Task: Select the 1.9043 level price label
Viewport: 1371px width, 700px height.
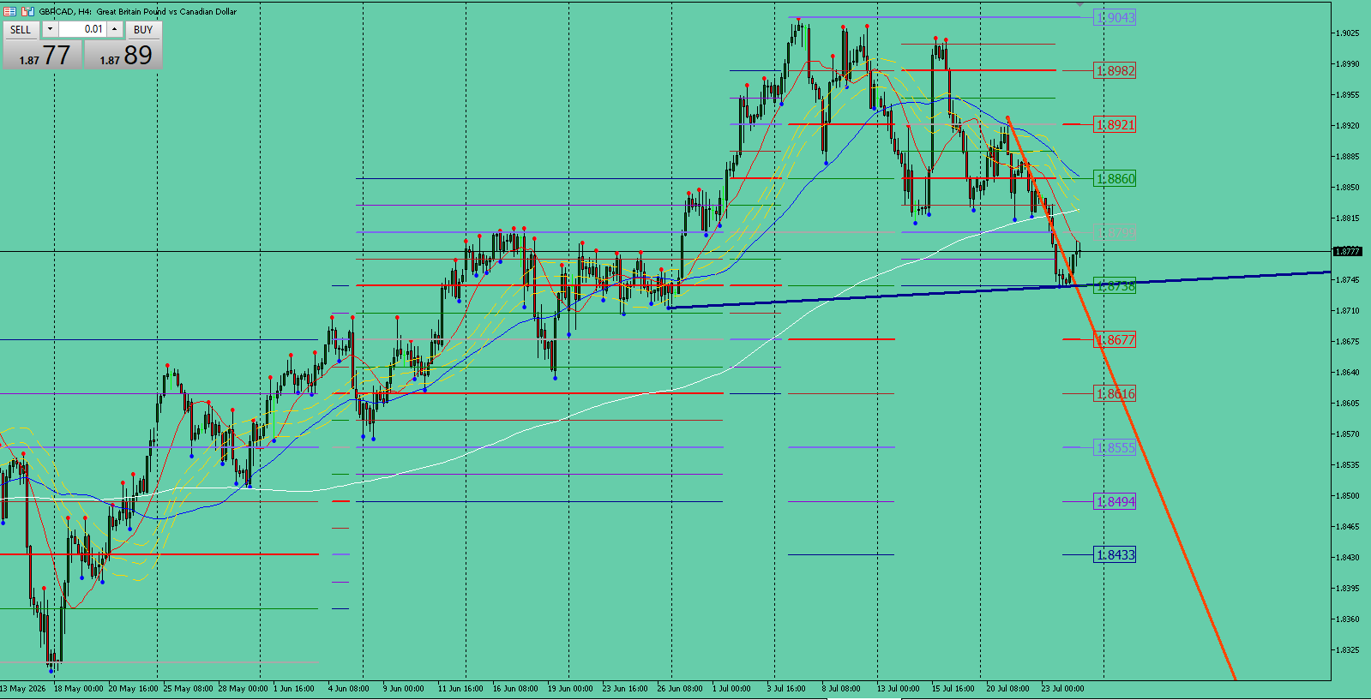Action: [1115, 17]
